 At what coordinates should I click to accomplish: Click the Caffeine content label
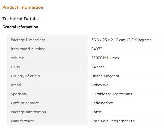click(25, 103)
